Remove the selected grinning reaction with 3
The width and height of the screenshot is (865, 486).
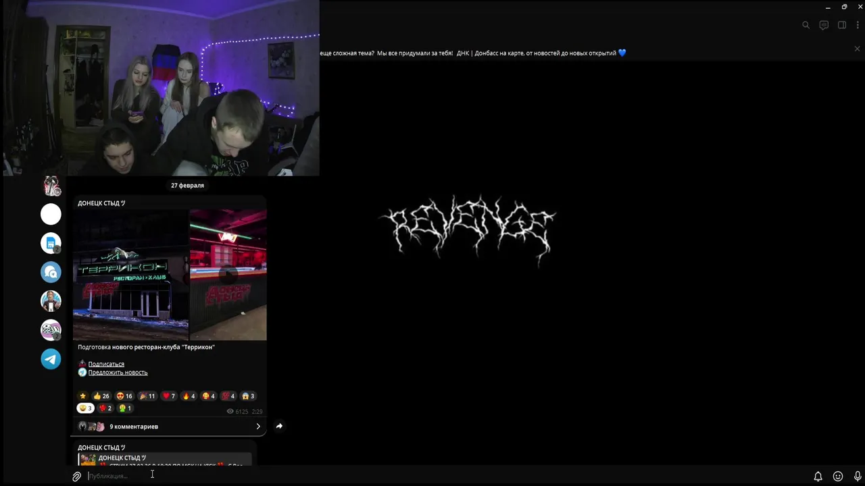coord(85,408)
